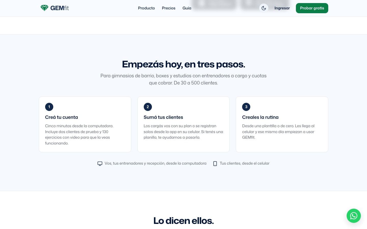Viewport: 367px width, 229px height.
Task: Click the GEMfit diamond logo
Action: click(55, 8)
